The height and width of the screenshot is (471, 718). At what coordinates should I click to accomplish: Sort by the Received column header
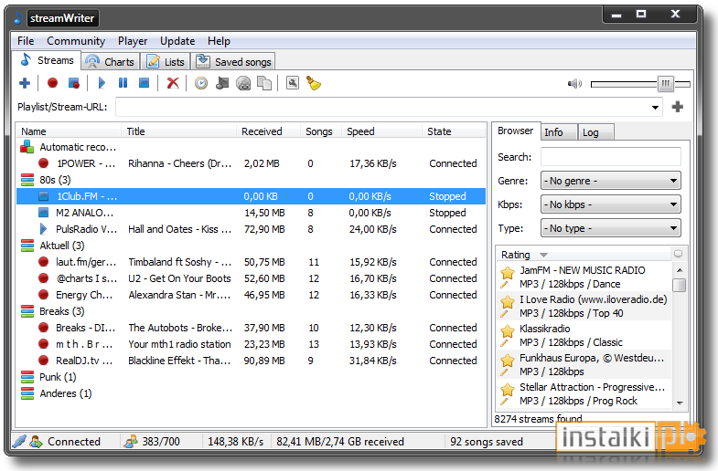pyautogui.click(x=268, y=131)
